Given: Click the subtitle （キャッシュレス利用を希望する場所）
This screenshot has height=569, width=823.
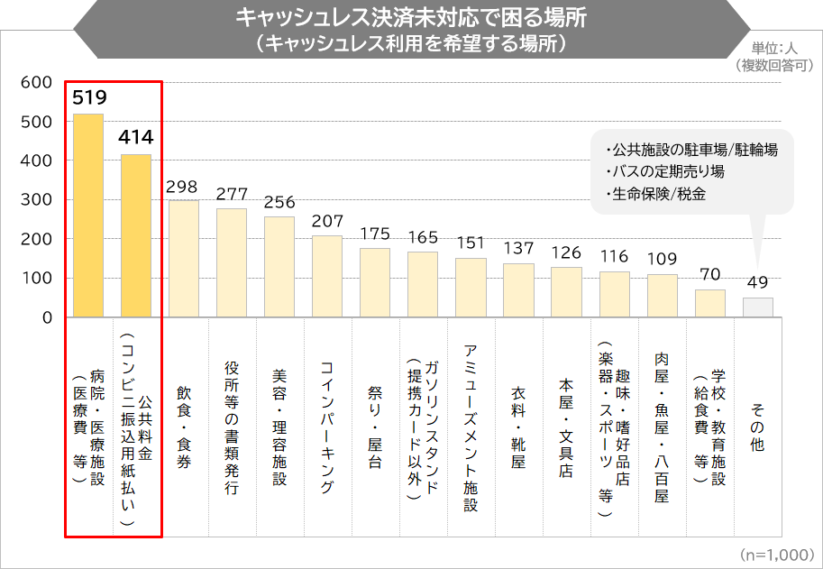Looking at the screenshot, I should coord(411,43).
